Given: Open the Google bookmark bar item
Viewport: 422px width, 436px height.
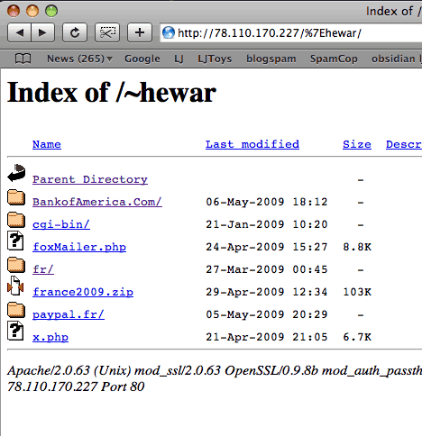Looking at the screenshot, I should pos(142,59).
